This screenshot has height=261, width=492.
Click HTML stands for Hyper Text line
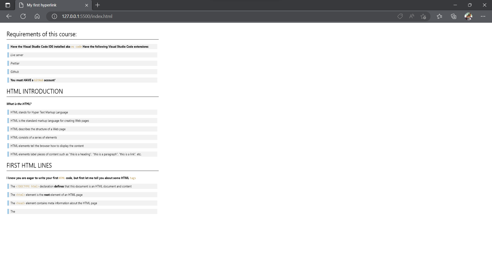point(82,112)
